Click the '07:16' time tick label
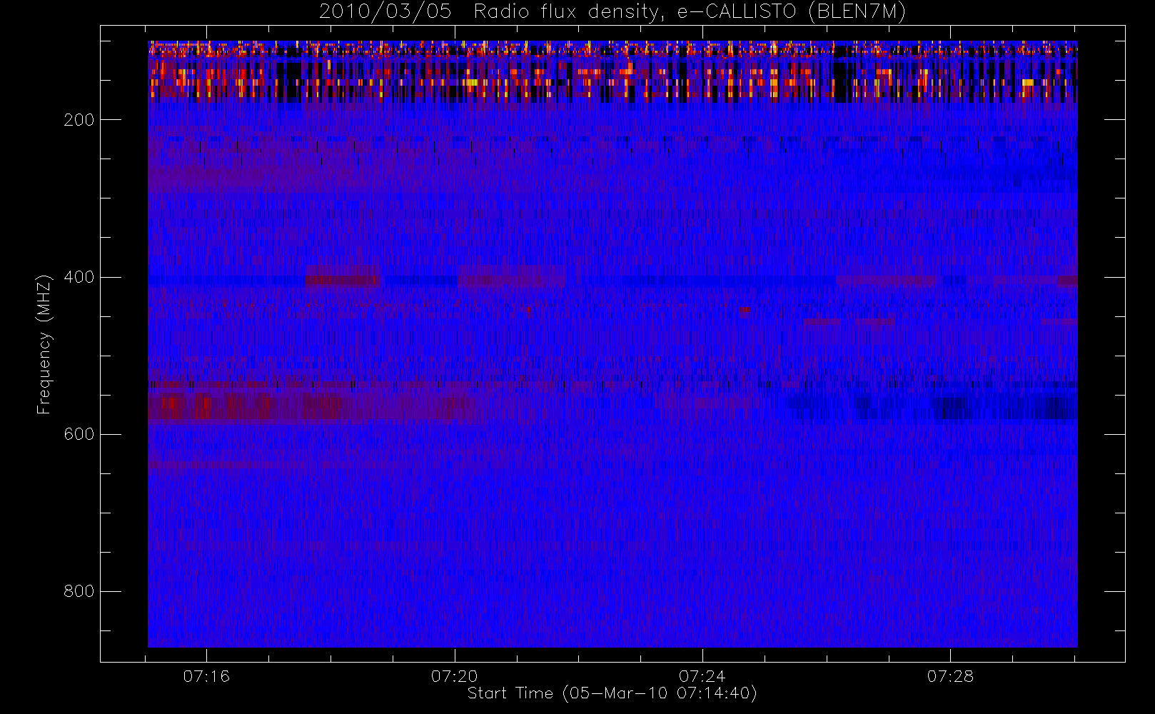This screenshot has width=1155, height=714. pos(206,676)
